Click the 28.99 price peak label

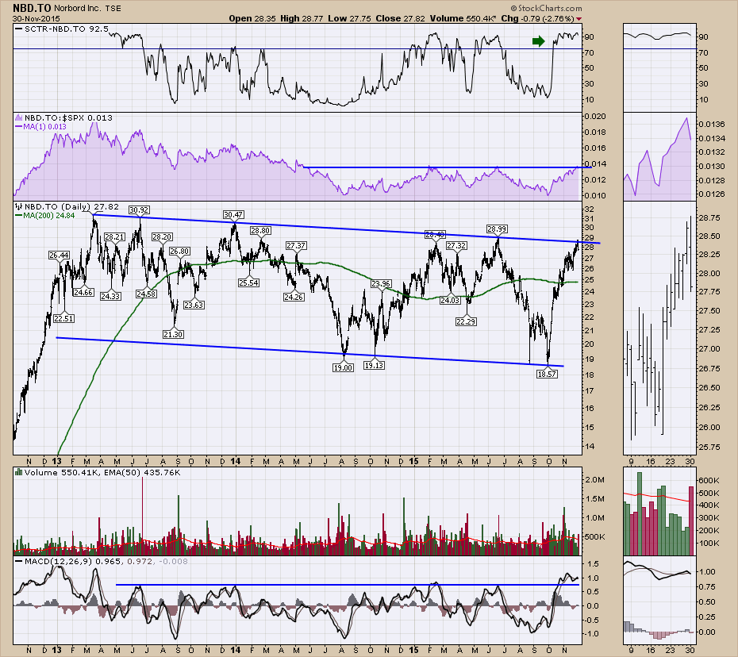(x=497, y=229)
